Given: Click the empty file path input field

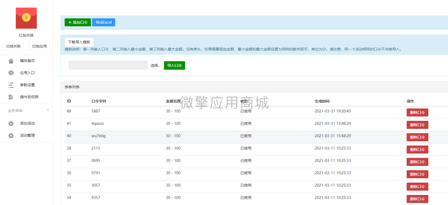Looking at the screenshot, I should click(108, 65).
